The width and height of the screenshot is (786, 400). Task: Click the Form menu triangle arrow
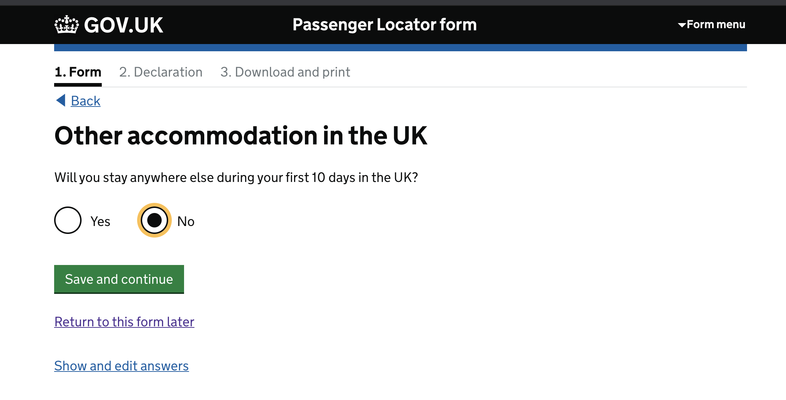(x=682, y=25)
